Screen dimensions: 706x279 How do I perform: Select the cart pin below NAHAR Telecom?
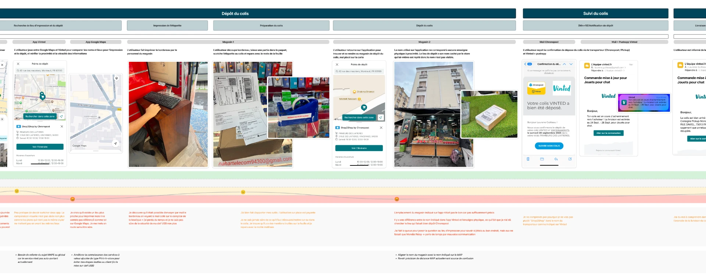364,108
